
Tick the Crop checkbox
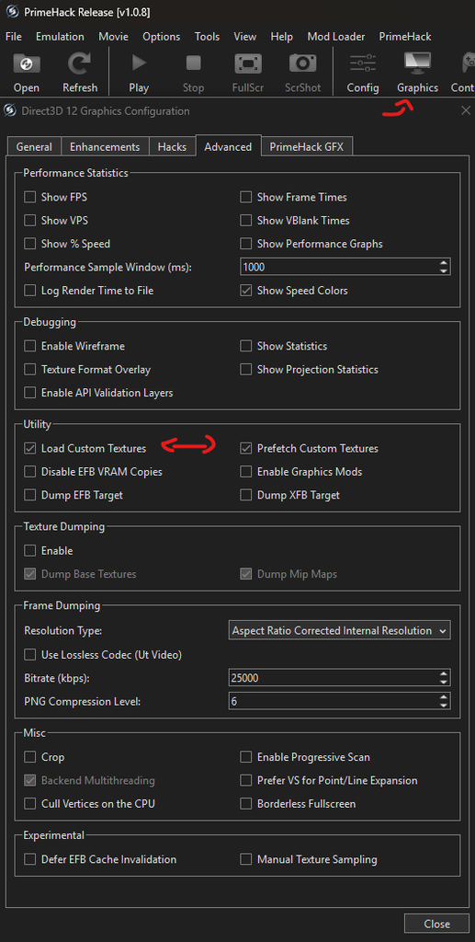pos(30,757)
